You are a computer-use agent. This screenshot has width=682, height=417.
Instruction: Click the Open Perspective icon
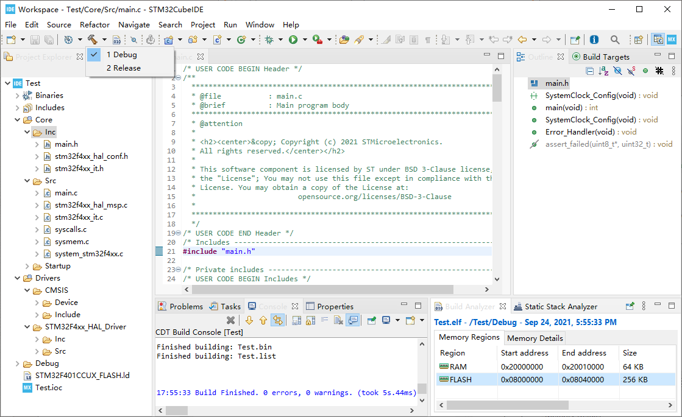point(639,40)
